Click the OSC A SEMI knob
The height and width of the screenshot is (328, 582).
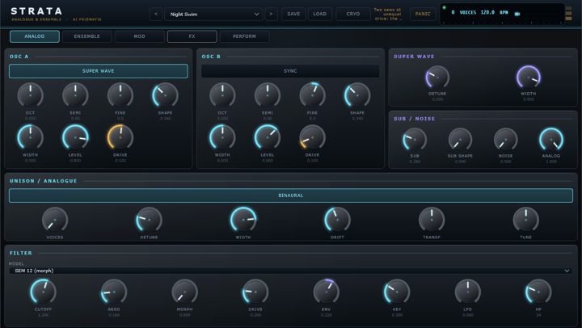pyautogui.click(x=75, y=95)
